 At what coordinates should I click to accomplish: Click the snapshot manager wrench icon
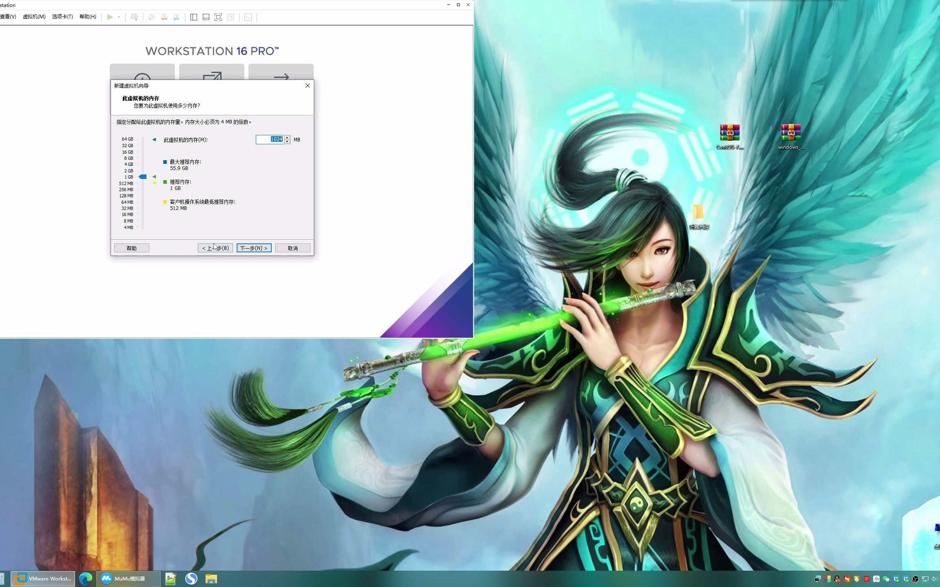(x=176, y=17)
